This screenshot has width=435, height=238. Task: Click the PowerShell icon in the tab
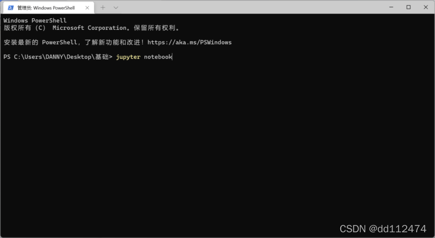point(11,8)
